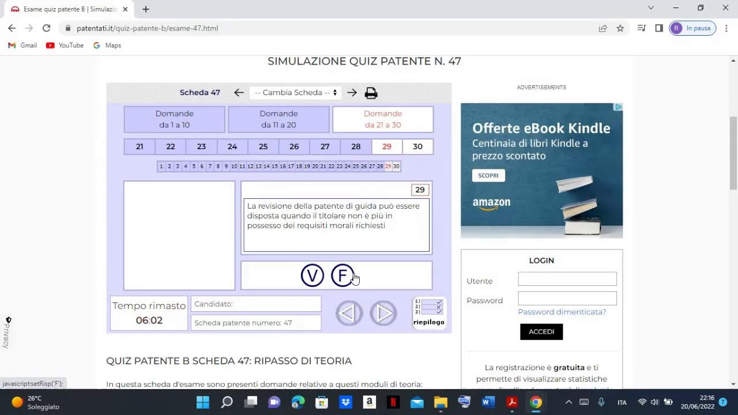Open taskbar search
The height and width of the screenshot is (415, 738).
tap(227, 402)
